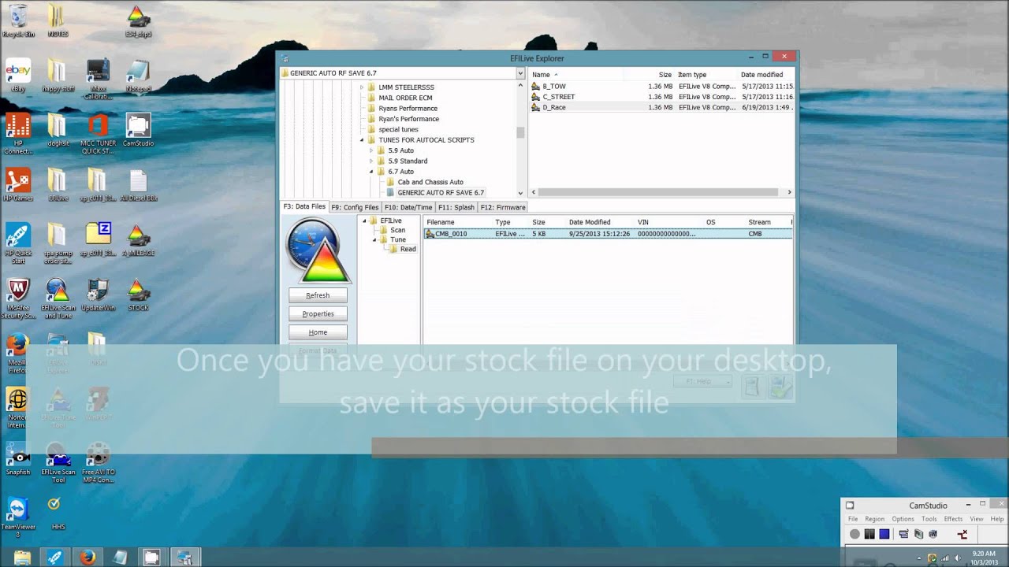
Task: Open Firefox from the taskbar
Action: point(87,558)
